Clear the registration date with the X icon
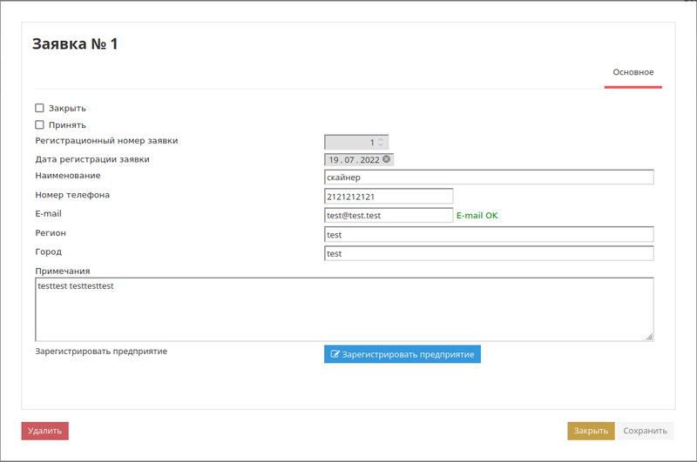The width and height of the screenshot is (697, 462). [x=387, y=159]
